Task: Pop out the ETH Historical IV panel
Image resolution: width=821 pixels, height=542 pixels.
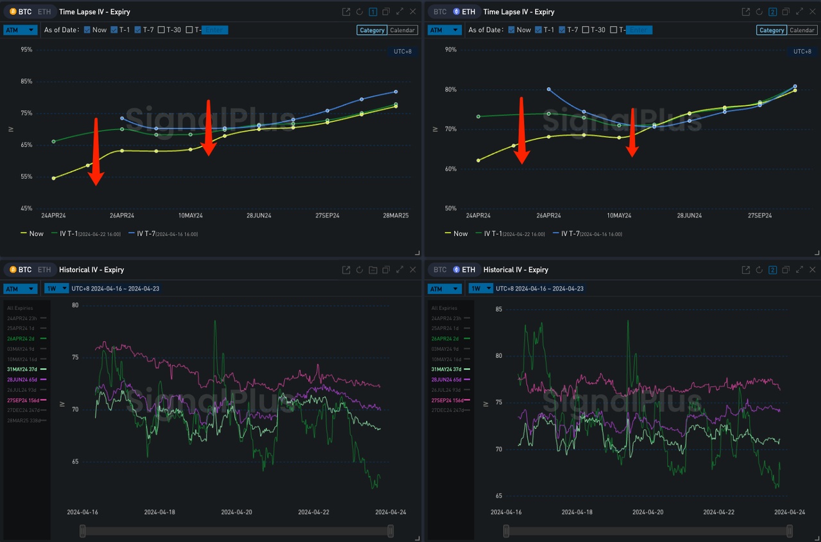Action: point(745,270)
